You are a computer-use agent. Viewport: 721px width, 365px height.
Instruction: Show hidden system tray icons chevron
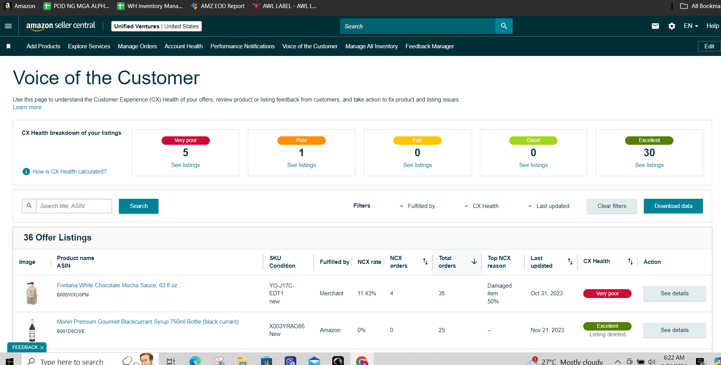(x=617, y=362)
